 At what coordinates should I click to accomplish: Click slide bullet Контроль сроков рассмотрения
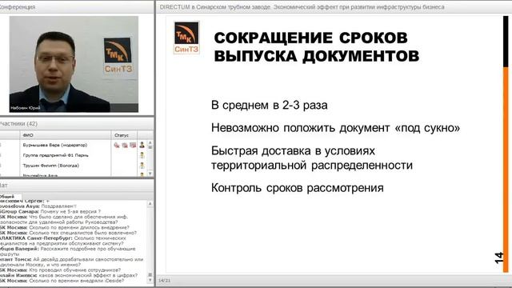(x=297, y=188)
